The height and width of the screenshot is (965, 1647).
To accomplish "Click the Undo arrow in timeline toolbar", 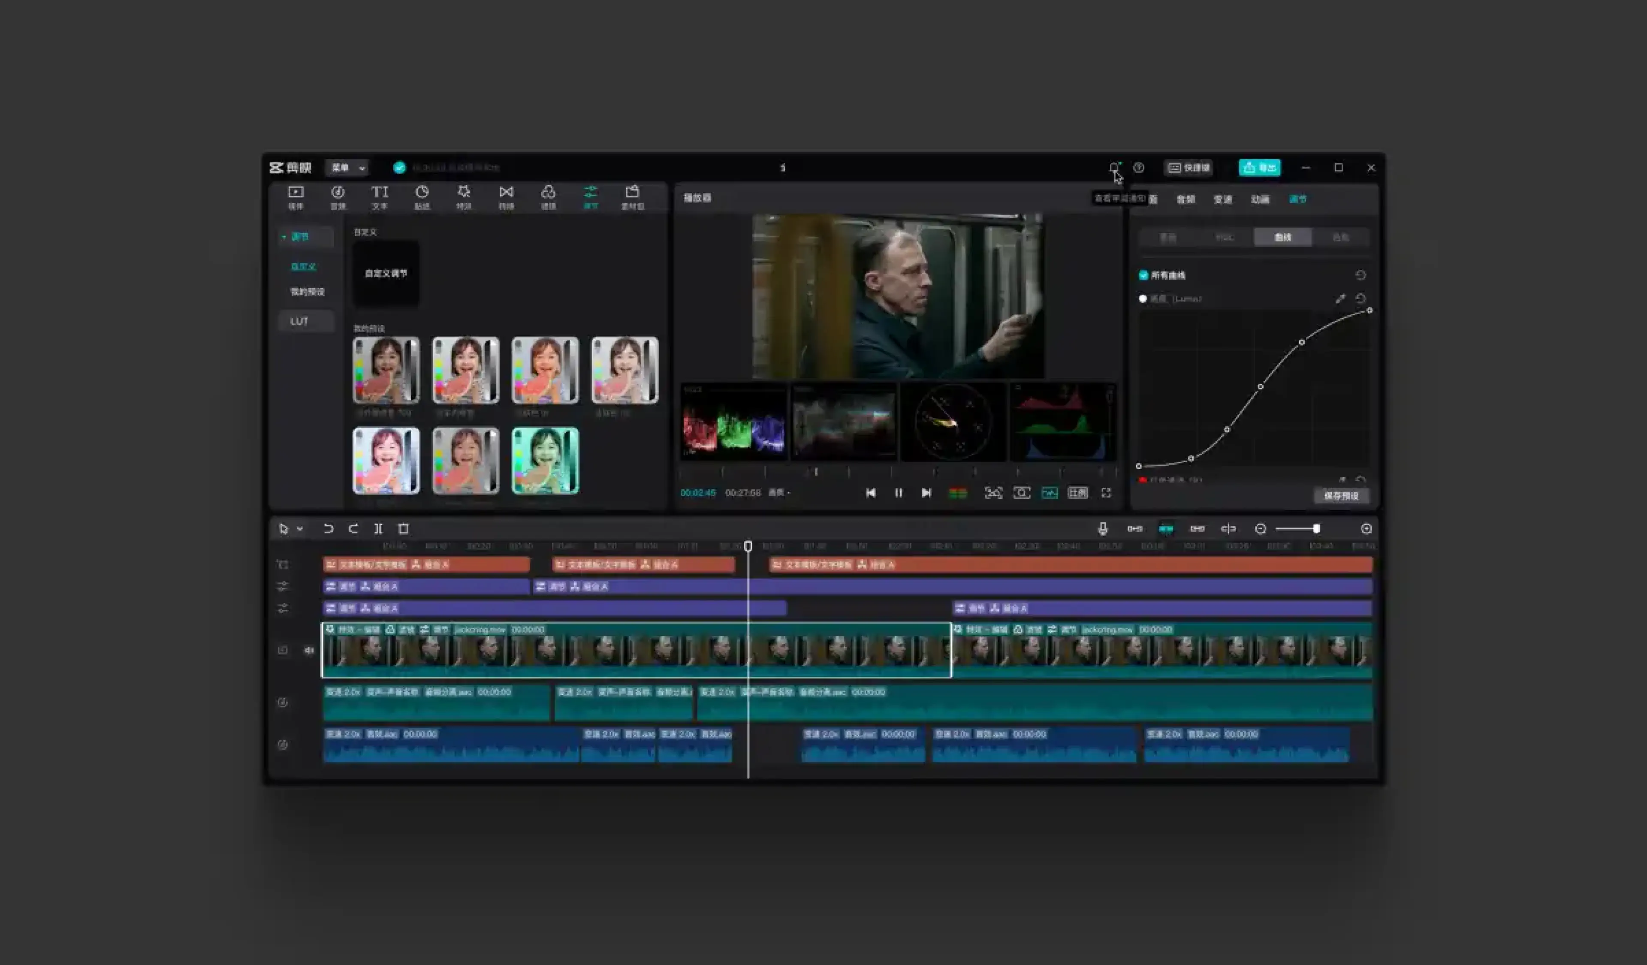I will point(328,528).
